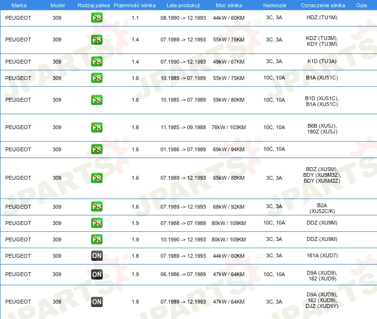Screen dimensions: 377x319
Task: Select the 65kW / 88KM power cell
Action: pyautogui.click(x=229, y=178)
